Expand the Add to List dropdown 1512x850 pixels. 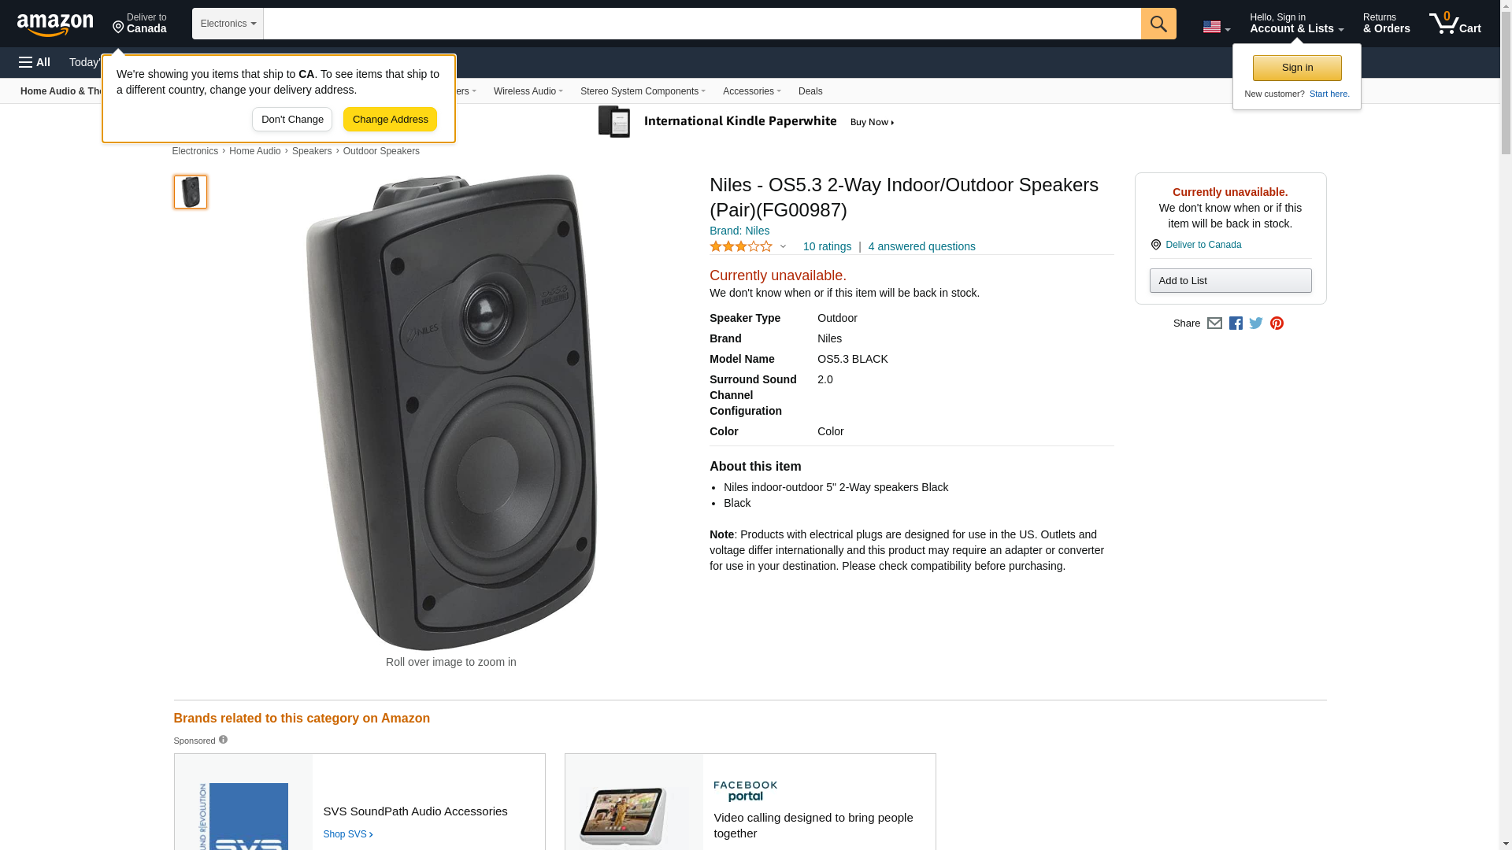1230,281
